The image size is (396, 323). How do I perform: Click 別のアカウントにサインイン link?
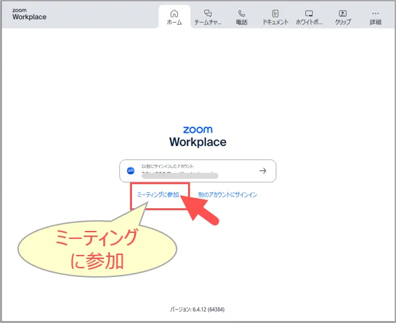click(x=227, y=195)
